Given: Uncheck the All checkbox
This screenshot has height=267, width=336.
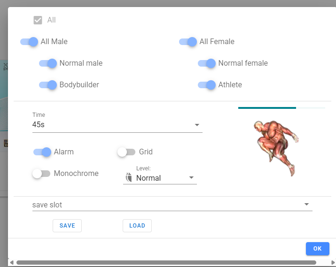Looking at the screenshot, I should (x=38, y=20).
